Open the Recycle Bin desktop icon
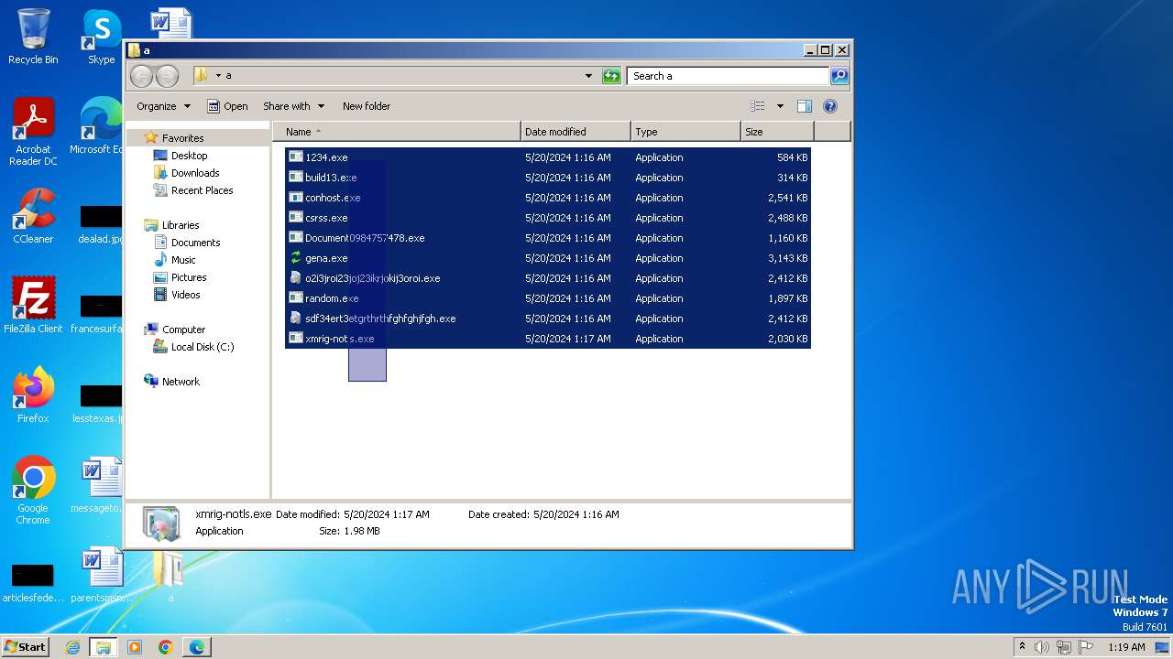Viewport: 1173px width, 659px height. pos(33,37)
